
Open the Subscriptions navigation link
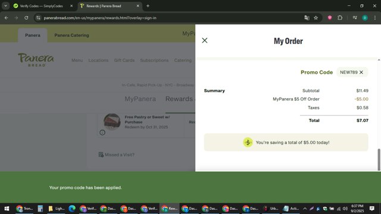pos(154,60)
